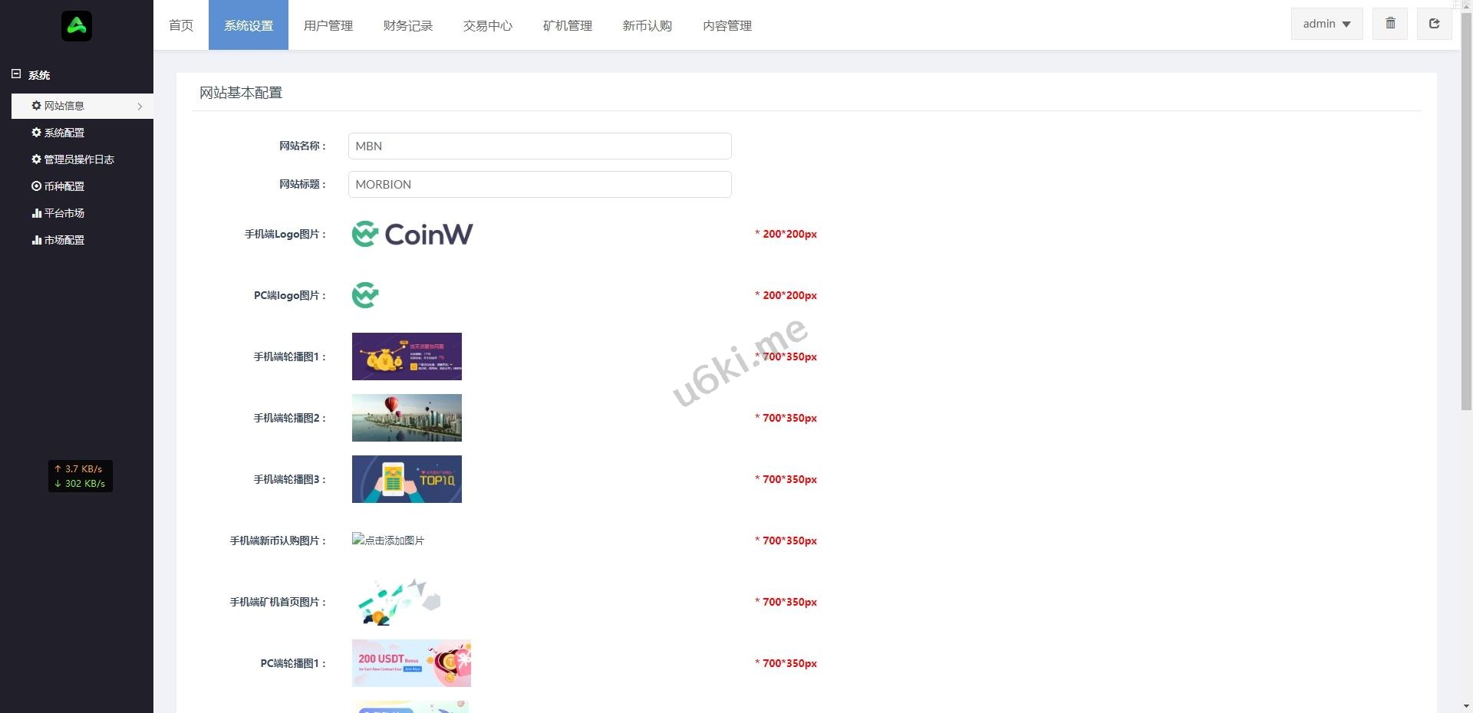This screenshot has height=713, width=1473.
Task: Click the 网站名称 input field
Action: pyautogui.click(x=539, y=146)
